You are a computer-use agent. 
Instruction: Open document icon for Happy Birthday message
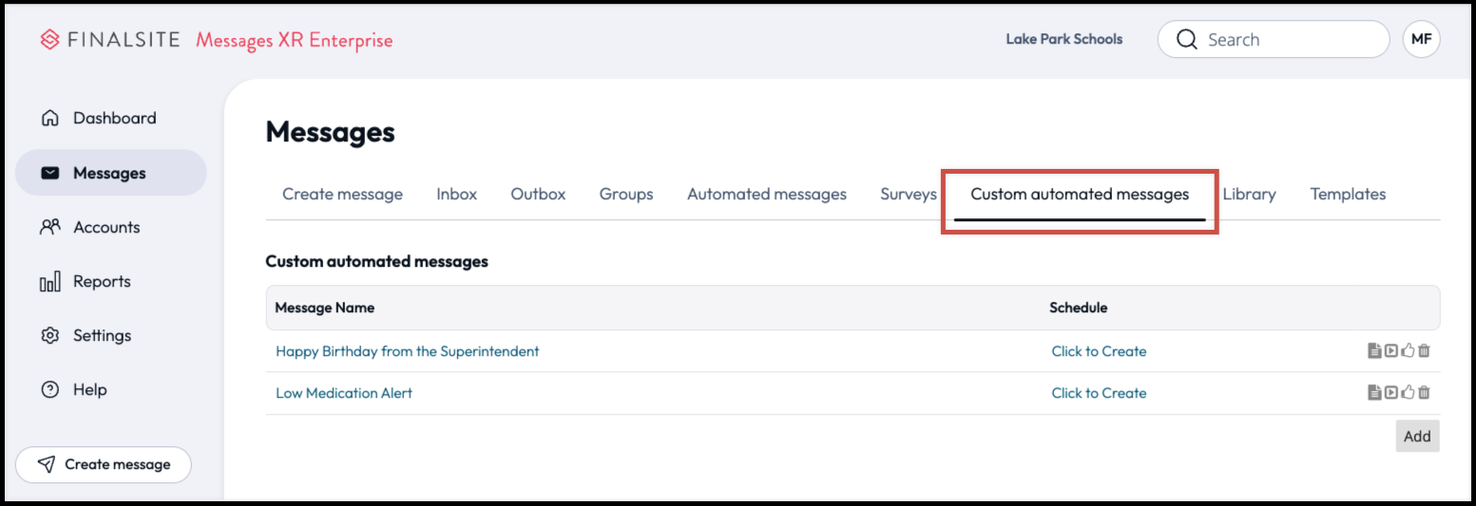tap(1374, 351)
